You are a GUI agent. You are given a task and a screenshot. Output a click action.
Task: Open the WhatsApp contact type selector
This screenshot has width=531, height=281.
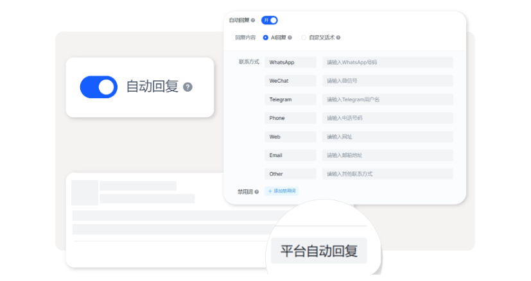tap(290, 62)
